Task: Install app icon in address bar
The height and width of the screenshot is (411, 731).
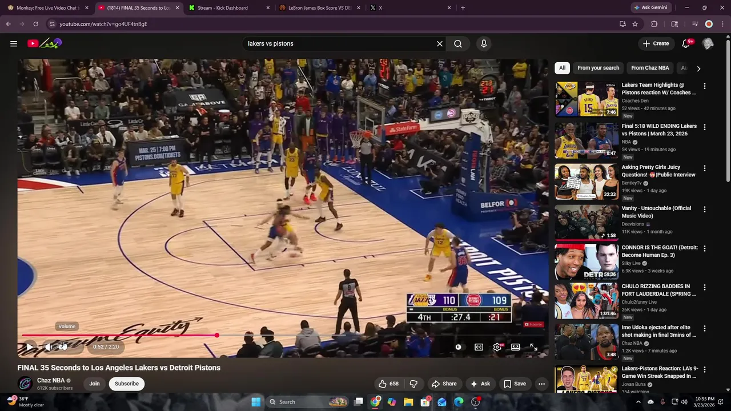Action: coord(622,24)
